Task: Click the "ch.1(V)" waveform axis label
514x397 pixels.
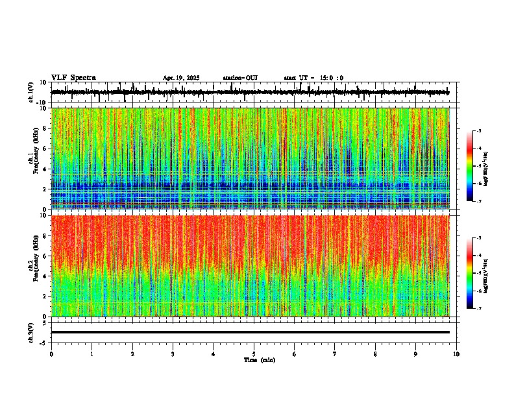Action: click(x=31, y=92)
